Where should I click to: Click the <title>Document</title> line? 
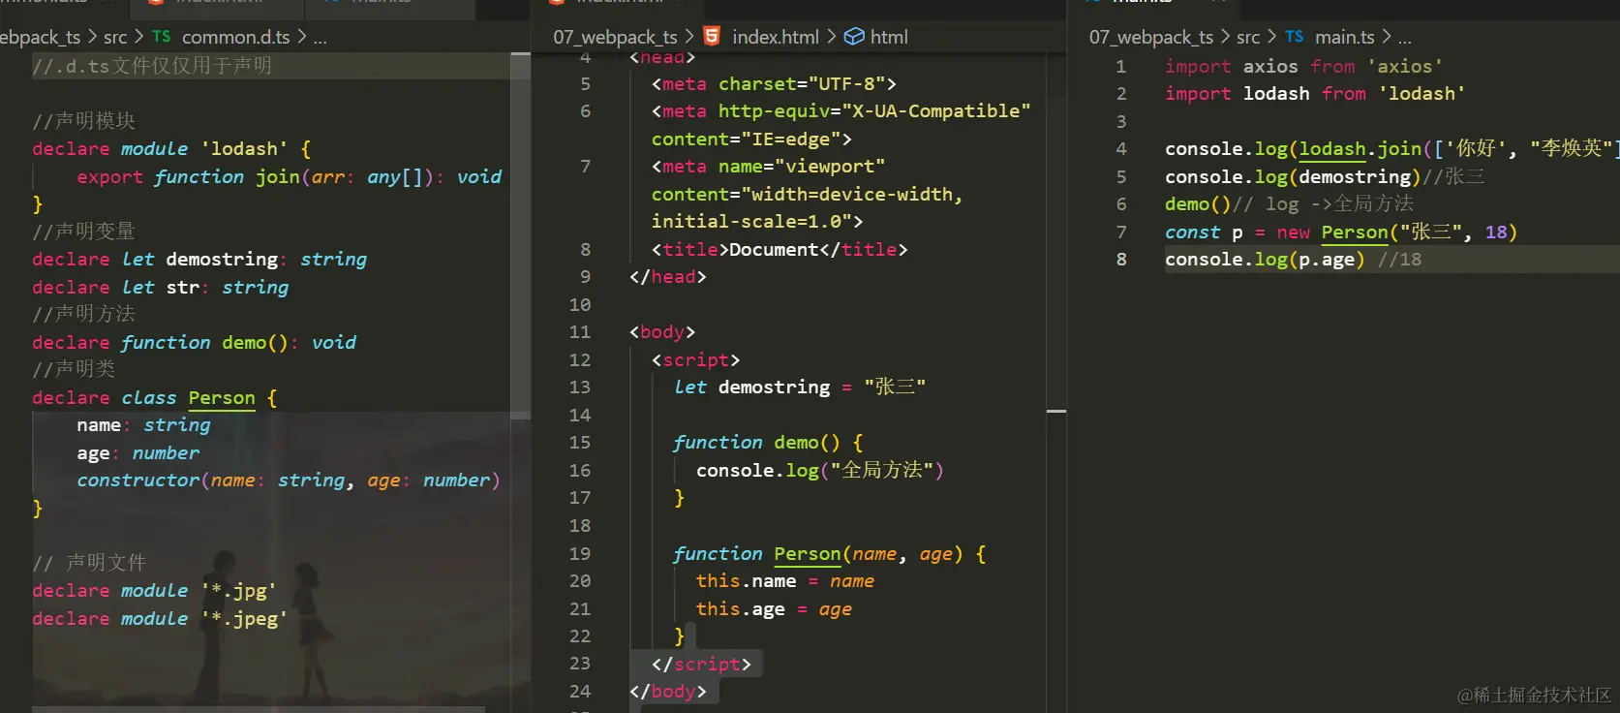click(x=779, y=249)
